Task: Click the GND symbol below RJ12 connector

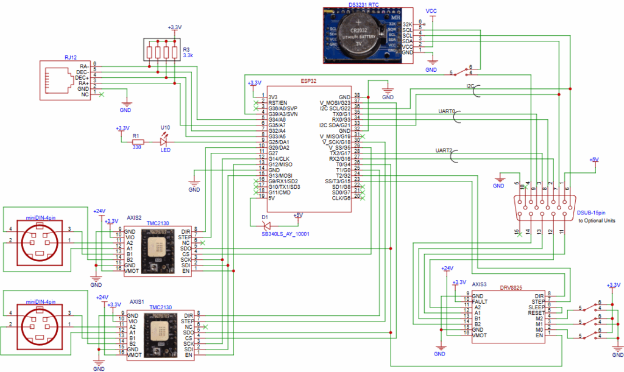Action: point(125,107)
